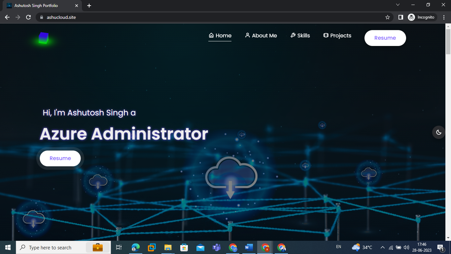Open Microsoft Teams from the taskbar
This screenshot has width=451, height=254.
coord(217,247)
